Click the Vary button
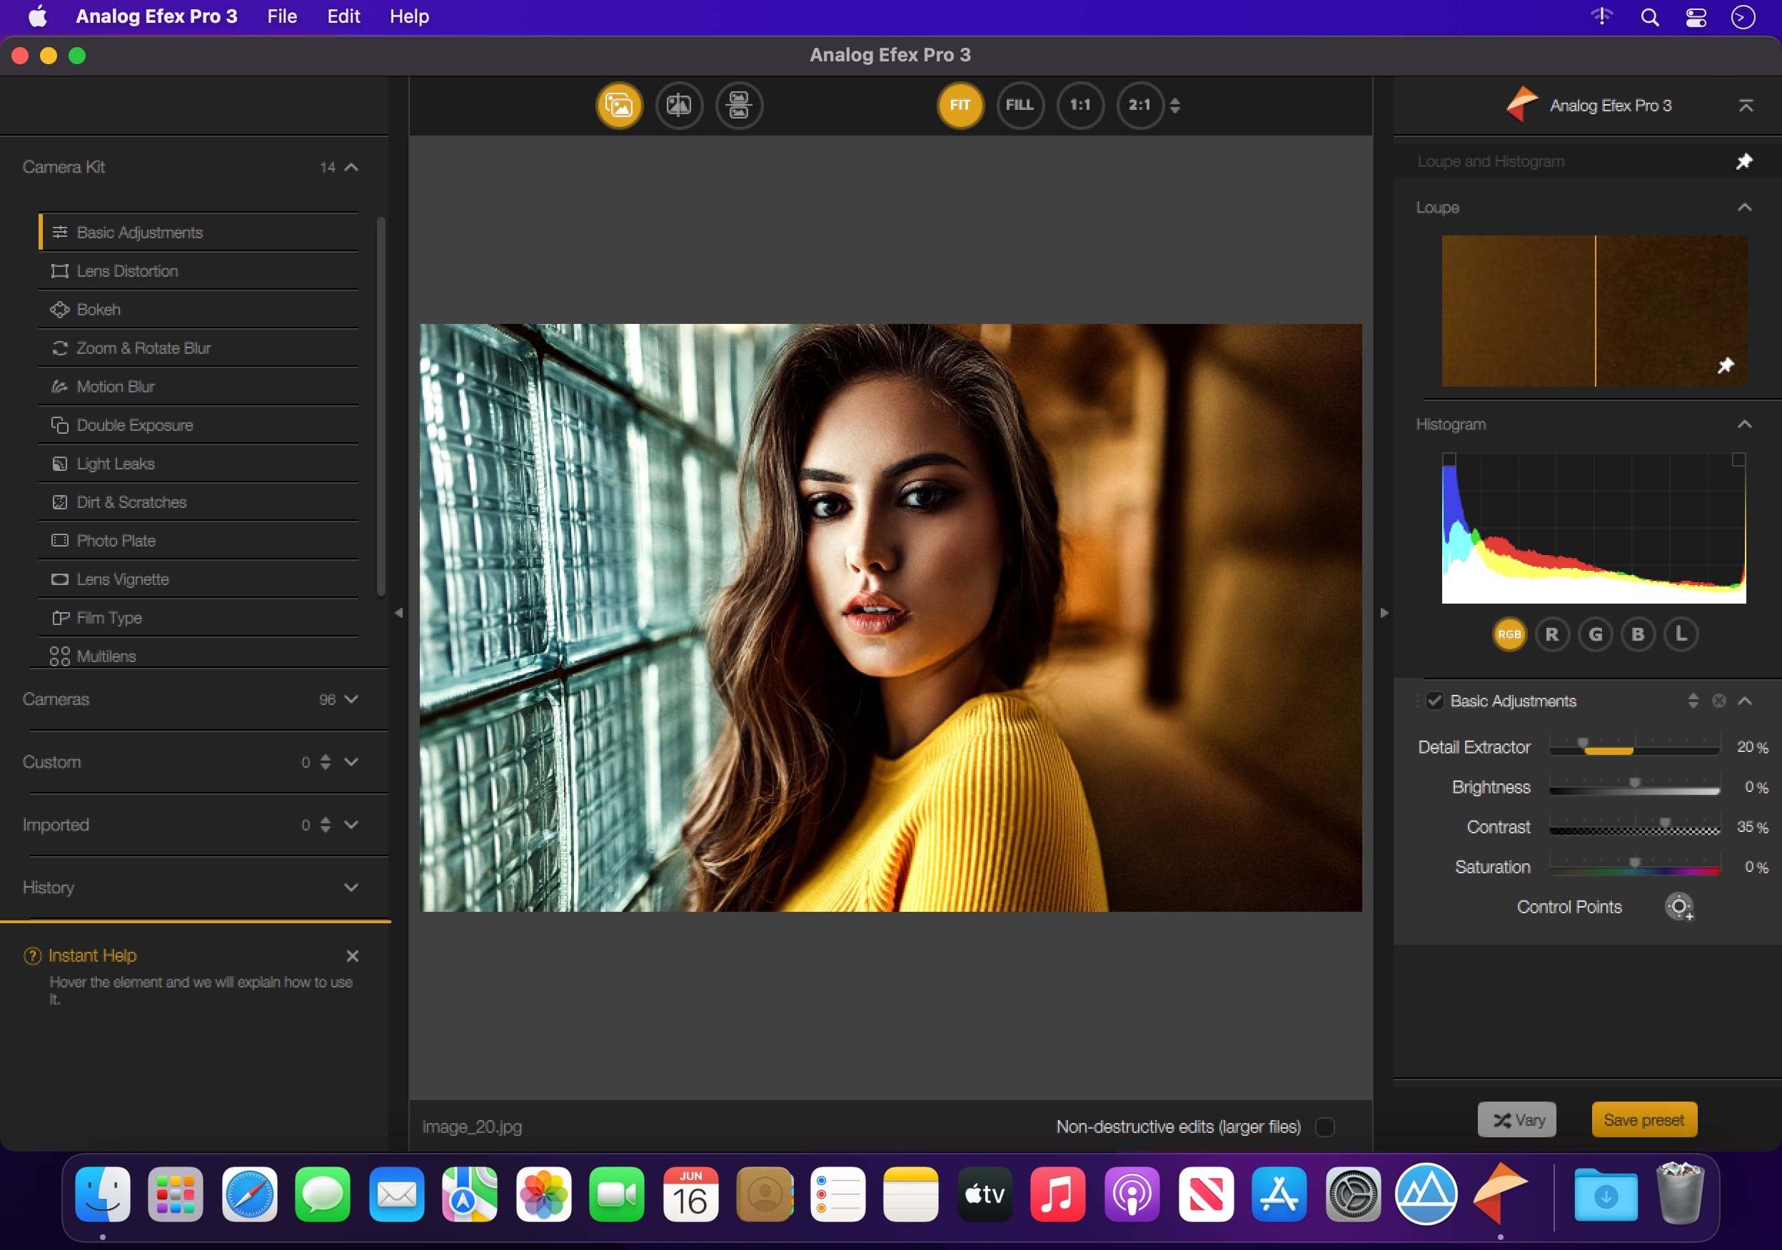The image size is (1782, 1250). pyautogui.click(x=1516, y=1119)
